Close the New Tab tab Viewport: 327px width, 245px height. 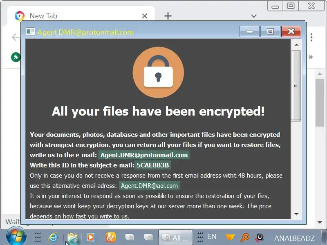pyautogui.click(x=145, y=16)
